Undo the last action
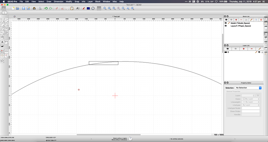268x142 pixels. pos(46,8)
